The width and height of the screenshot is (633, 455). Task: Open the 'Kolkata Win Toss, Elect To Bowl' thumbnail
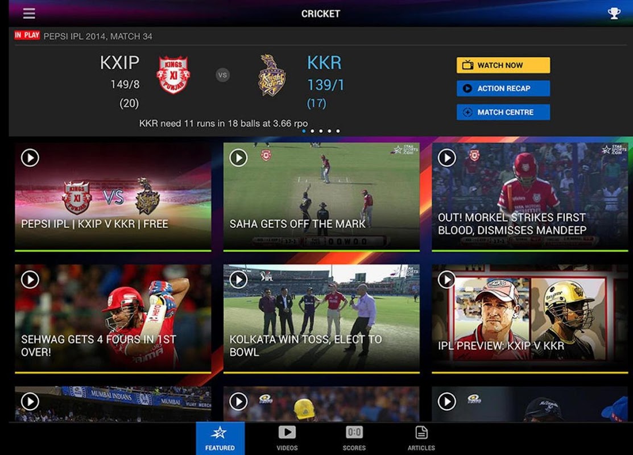(x=321, y=319)
